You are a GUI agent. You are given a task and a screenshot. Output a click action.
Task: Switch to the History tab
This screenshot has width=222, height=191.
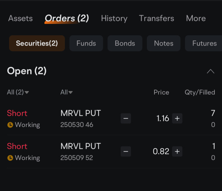coord(114,19)
